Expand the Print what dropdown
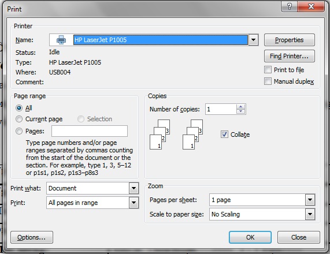Image resolution: width=330 pixels, height=254 pixels. click(x=134, y=188)
